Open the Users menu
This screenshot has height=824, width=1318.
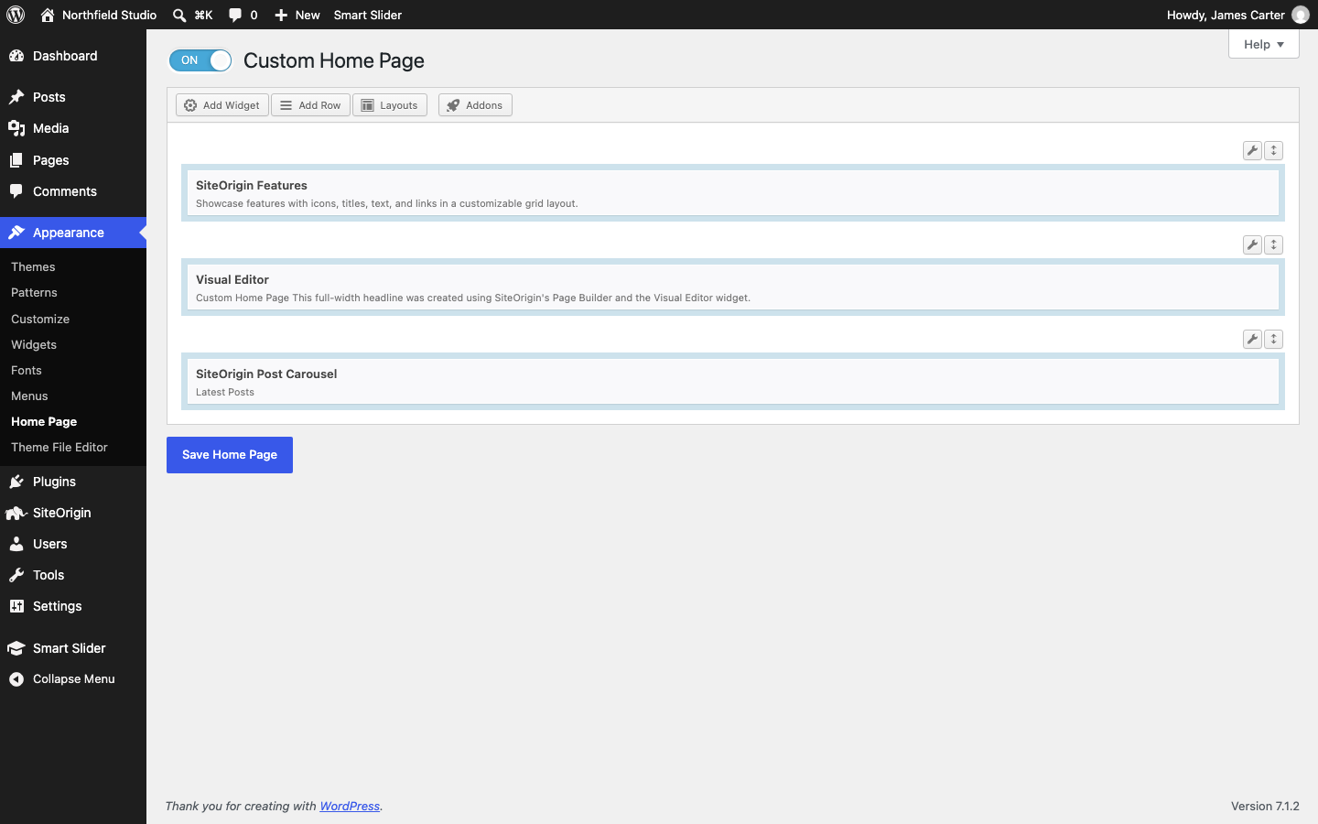click(x=73, y=544)
